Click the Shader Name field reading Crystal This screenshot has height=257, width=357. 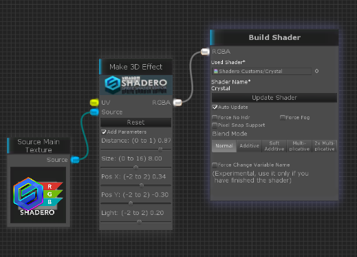(221, 88)
